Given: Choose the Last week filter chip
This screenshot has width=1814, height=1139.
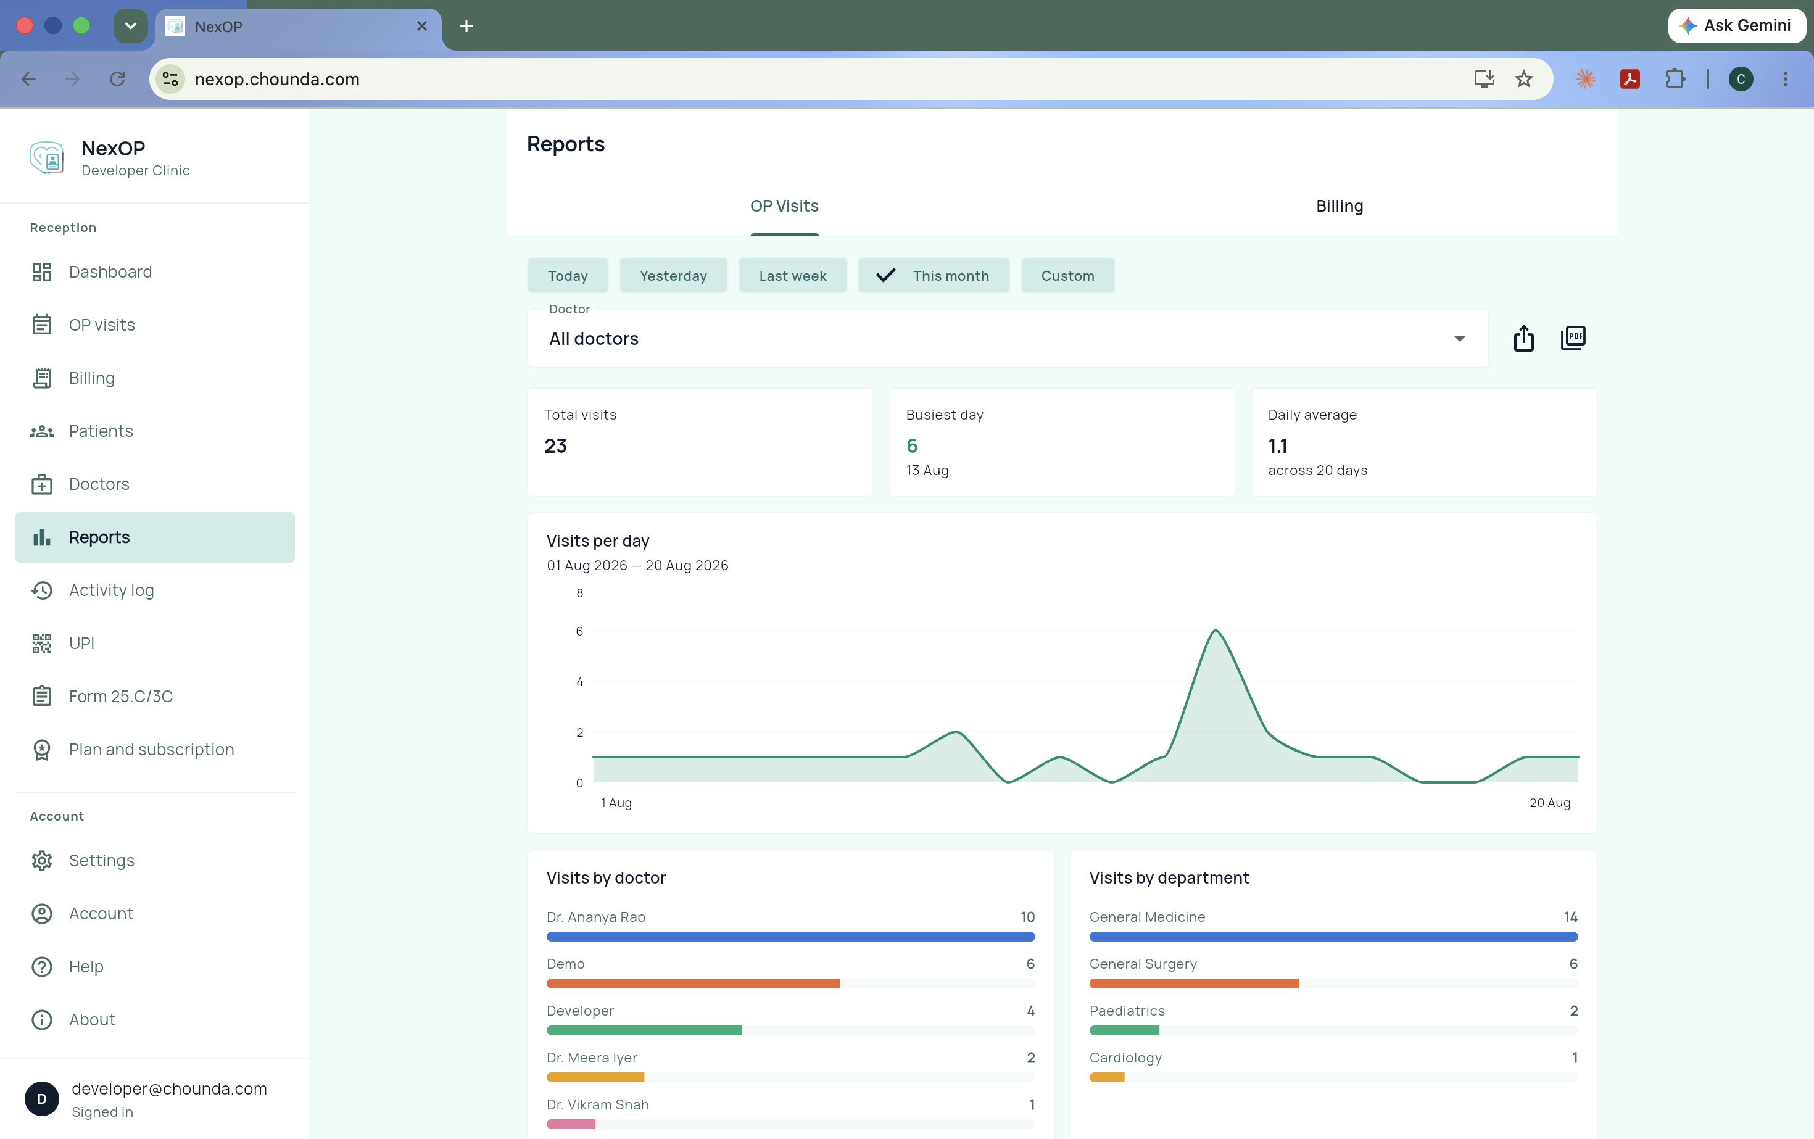Looking at the screenshot, I should [x=792, y=276].
